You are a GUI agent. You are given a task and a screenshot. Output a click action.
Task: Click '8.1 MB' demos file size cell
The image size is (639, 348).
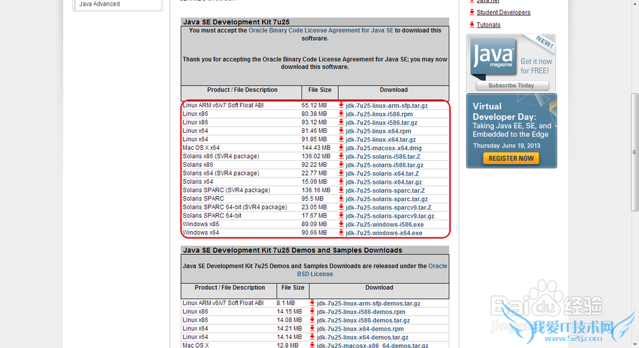286,303
